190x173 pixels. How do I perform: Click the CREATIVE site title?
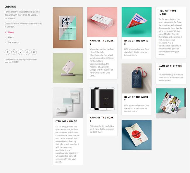[x=10, y=7]
